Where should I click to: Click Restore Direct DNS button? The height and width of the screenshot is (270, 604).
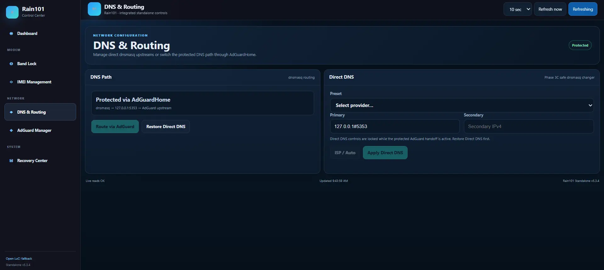point(166,127)
